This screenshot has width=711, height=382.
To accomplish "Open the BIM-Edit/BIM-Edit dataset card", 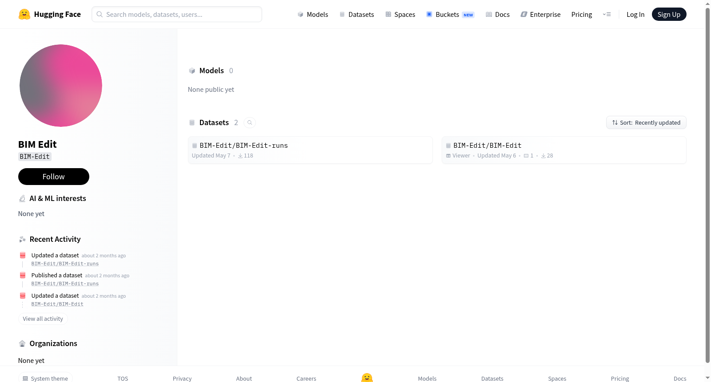I will [564, 150].
